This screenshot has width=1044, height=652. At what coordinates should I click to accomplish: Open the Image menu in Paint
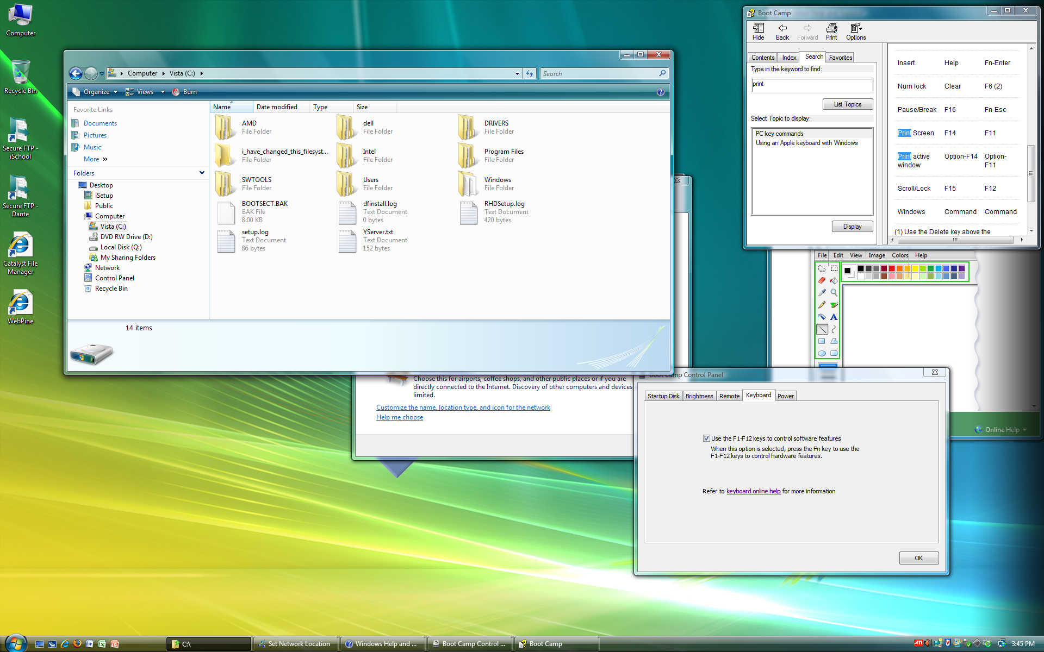pyautogui.click(x=877, y=255)
